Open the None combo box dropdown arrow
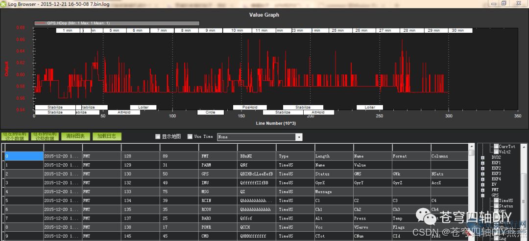The image size is (529, 241). (299, 137)
